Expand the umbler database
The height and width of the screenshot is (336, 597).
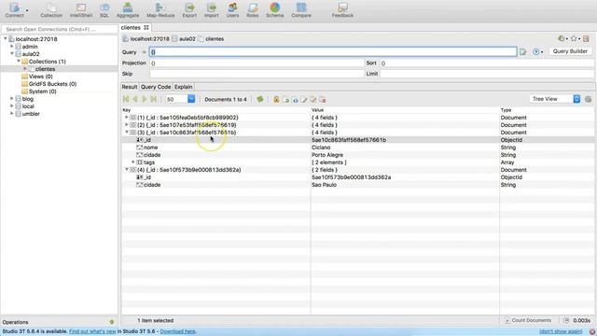[x=12, y=114]
